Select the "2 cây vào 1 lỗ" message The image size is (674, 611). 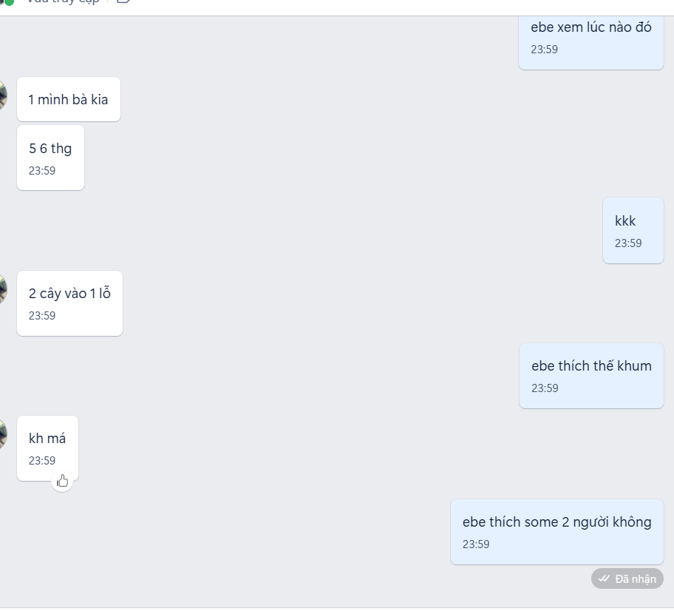point(70,303)
